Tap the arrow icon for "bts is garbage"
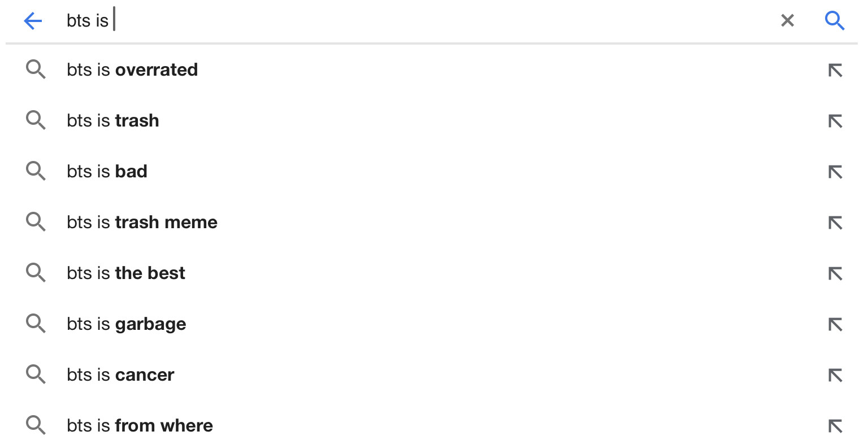 click(835, 324)
